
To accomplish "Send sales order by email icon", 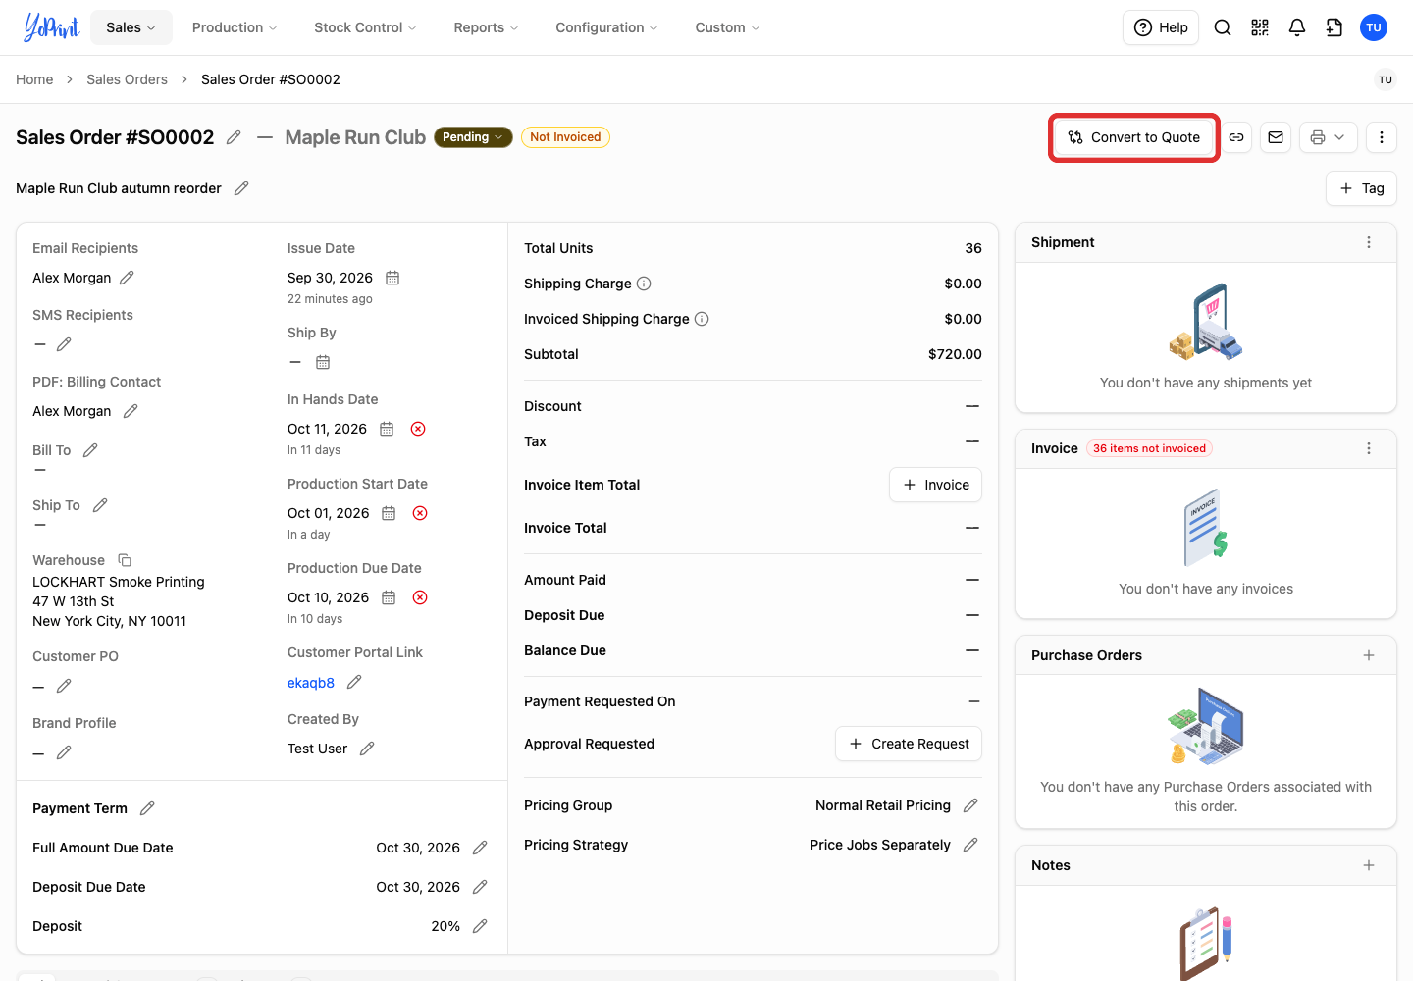I will point(1276,137).
